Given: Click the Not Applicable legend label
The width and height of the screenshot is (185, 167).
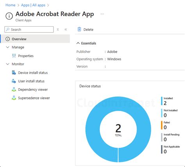Looking at the screenshot, I should click(172, 147).
